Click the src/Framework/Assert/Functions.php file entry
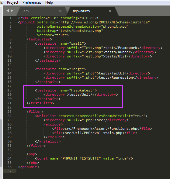Screen dimensions: 170x179 coord(102,129)
